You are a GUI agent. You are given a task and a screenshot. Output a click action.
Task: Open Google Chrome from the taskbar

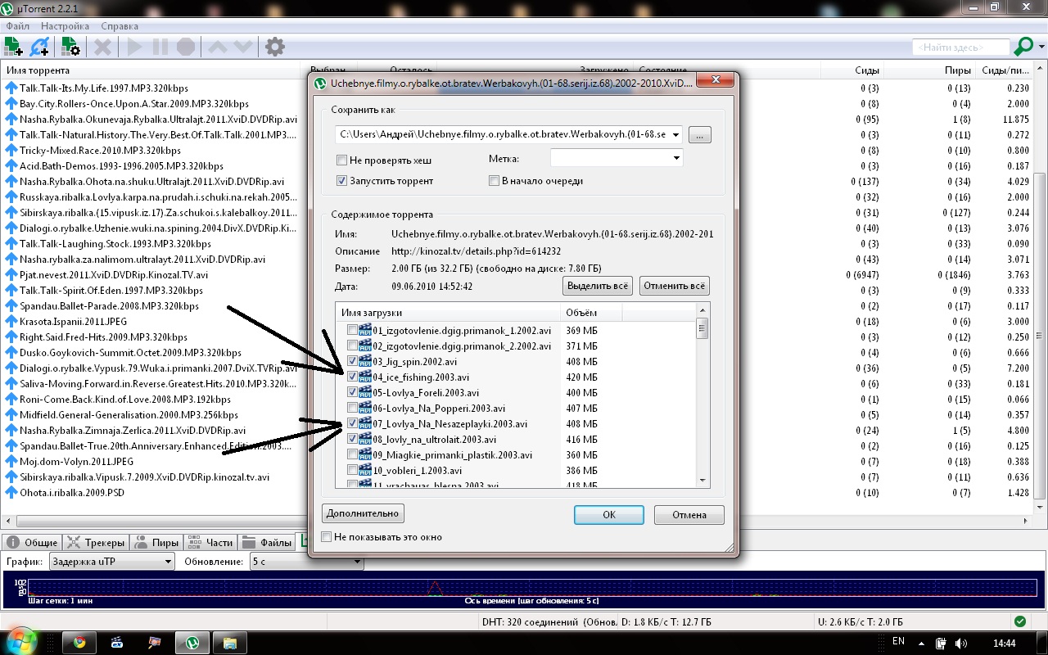(79, 642)
